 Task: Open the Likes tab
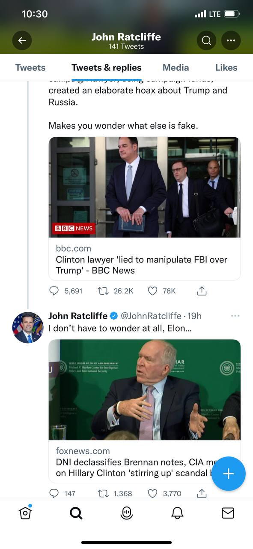226,67
